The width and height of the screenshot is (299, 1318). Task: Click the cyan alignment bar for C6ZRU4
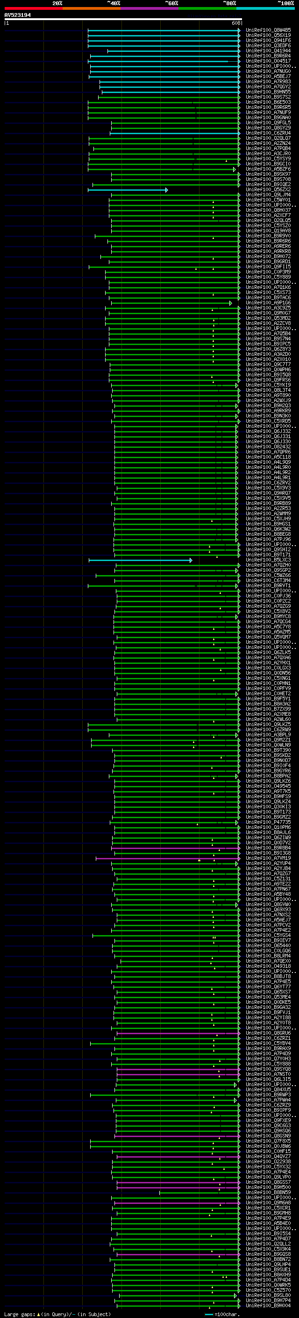[x=175, y=134]
